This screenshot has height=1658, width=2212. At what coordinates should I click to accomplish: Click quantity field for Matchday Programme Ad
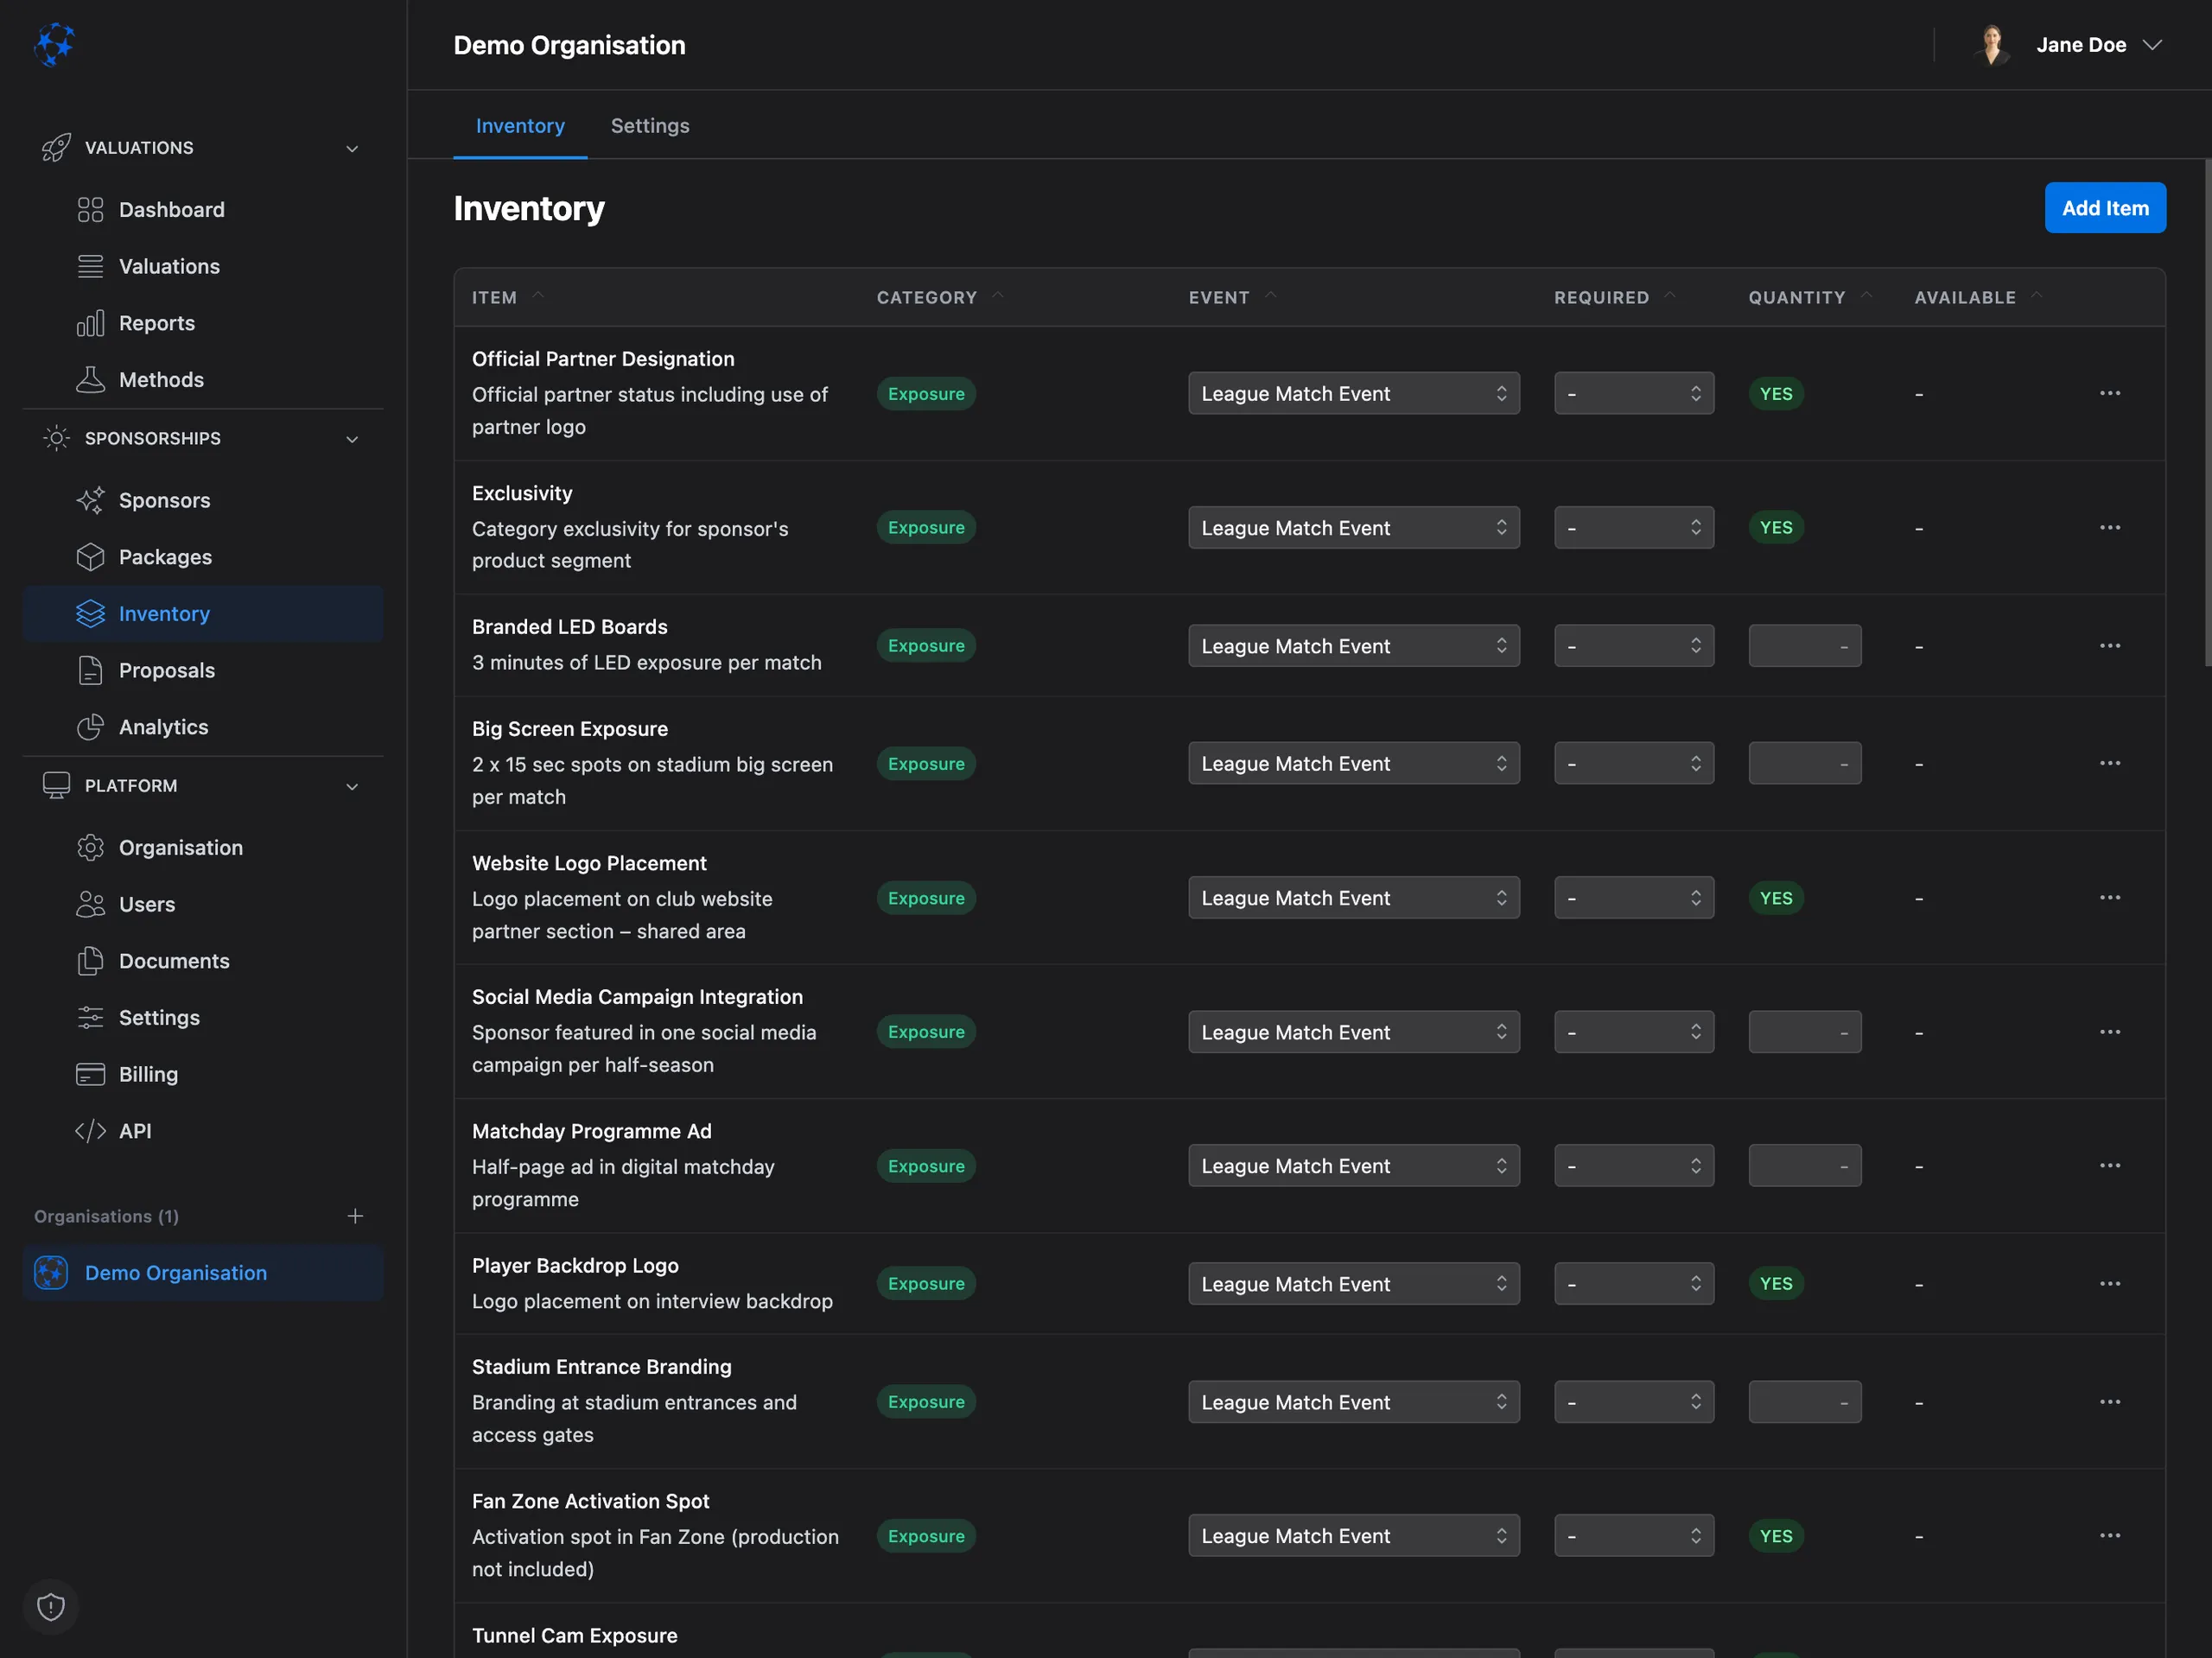click(x=1805, y=1166)
